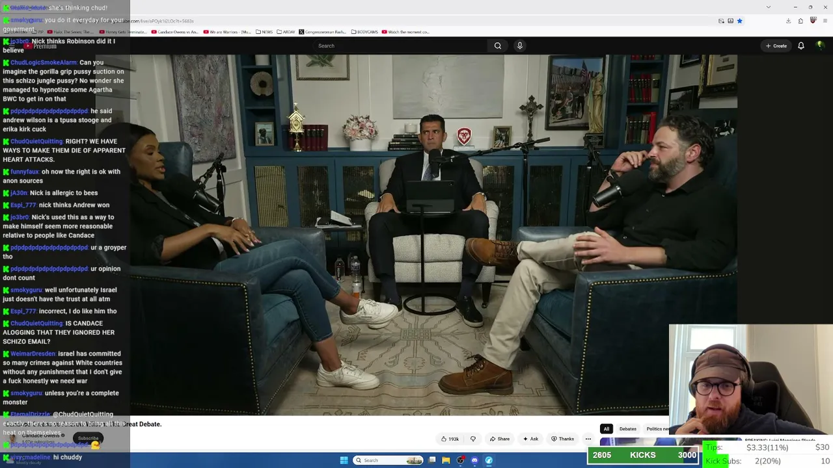Viewport: 833px width, 468px height.
Task: Click the 'hi chuddy' chat message
Action: tap(68, 457)
